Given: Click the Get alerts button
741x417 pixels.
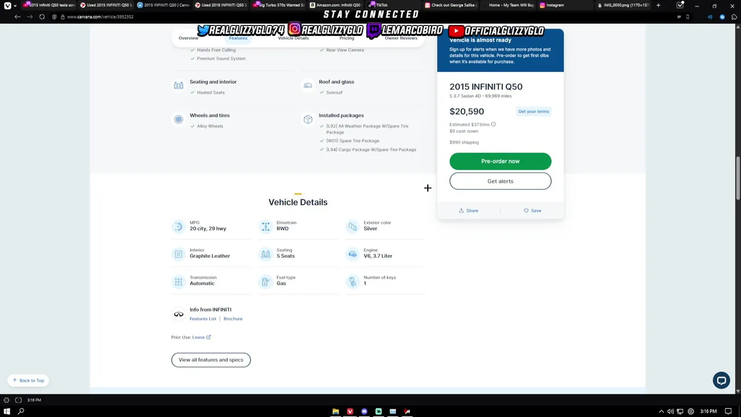Looking at the screenshot, I should (500, 181).
